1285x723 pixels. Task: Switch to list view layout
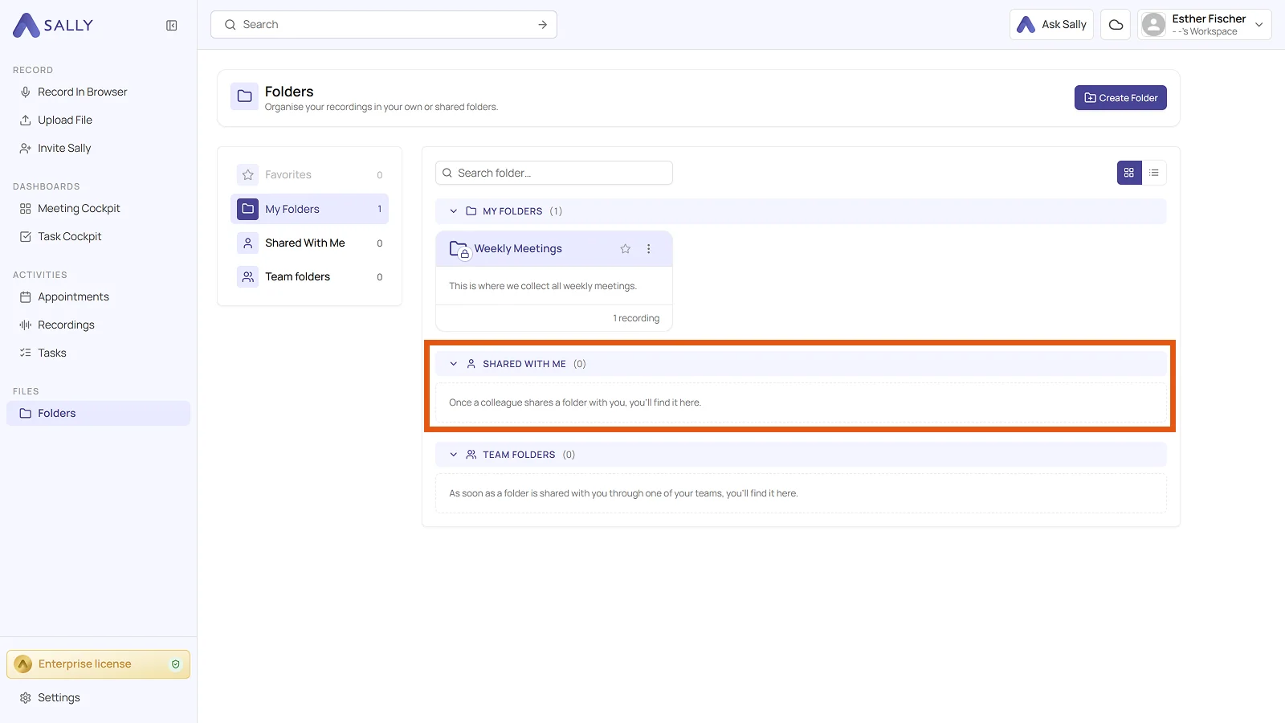pos(1154,173)
